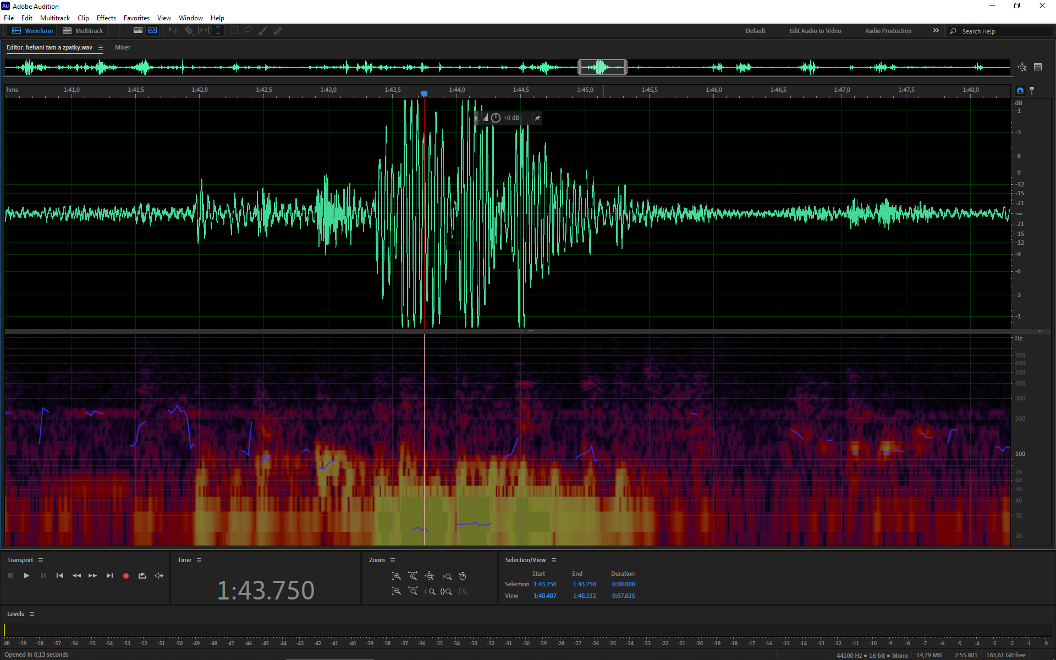
Task: Open the Effects menu
Action: (106, 18)
